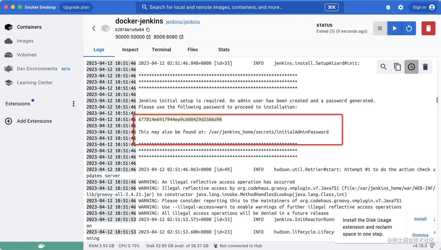Viewport: 441px width, 250px height.
Task: Toggle log timestamps clock icon
Action: (411, 67)
